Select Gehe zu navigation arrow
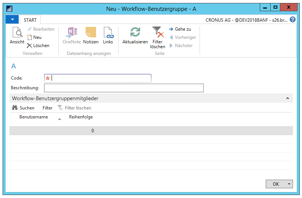Viewport: 302px width, 198px height. tap(180, 29)
